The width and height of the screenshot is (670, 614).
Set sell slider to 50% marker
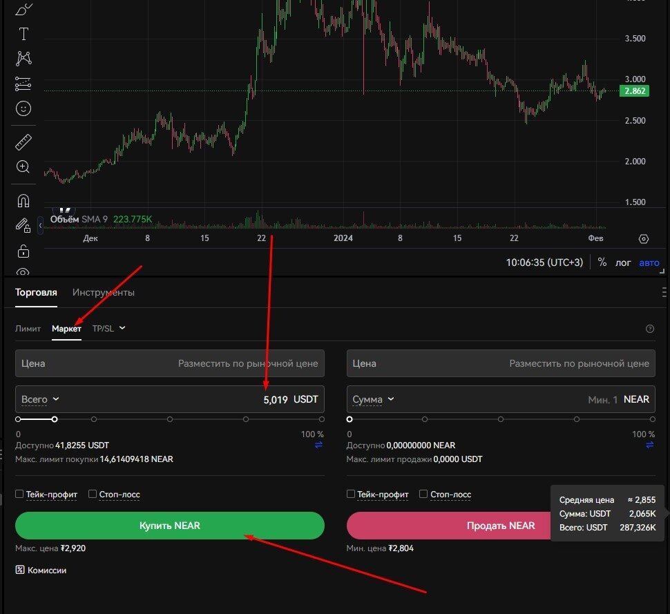(500, 419)
